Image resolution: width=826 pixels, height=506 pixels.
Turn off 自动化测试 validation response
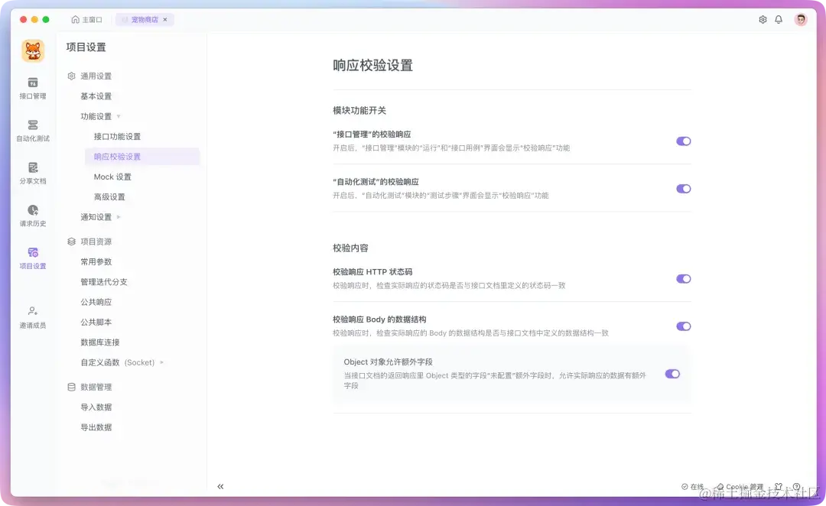[x=683, y=187]
